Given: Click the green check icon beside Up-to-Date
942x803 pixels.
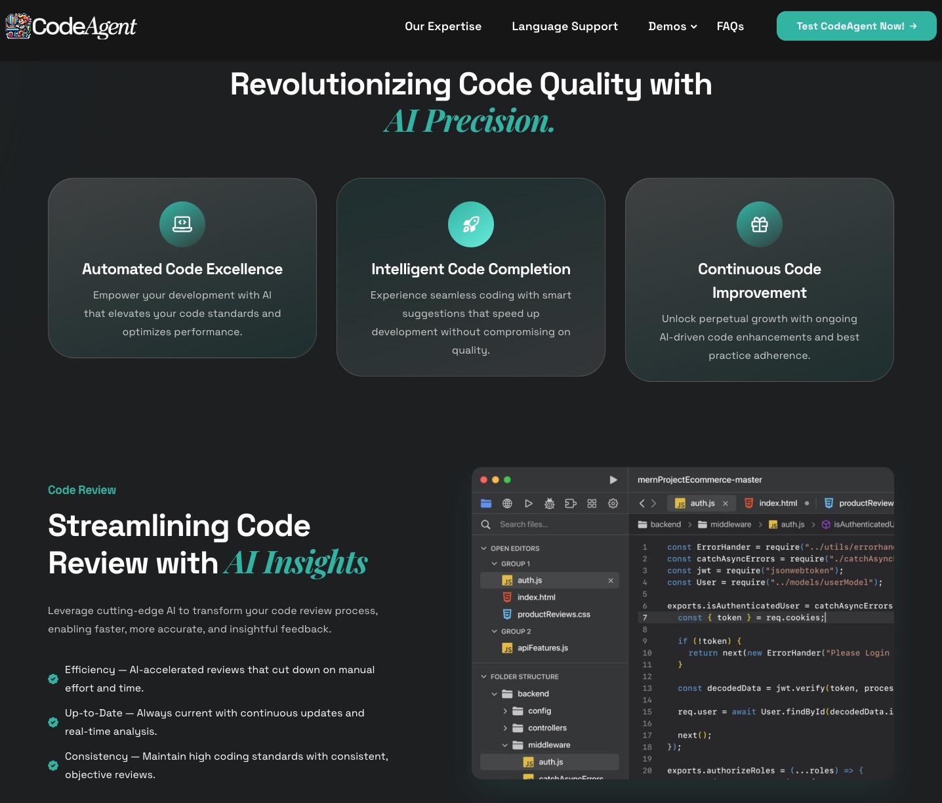Looking at the screenshot, I should pos(53,722).
